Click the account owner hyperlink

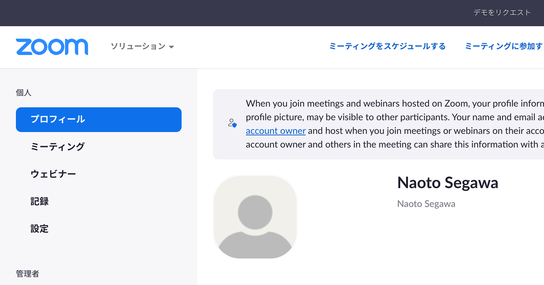point(276,131)
